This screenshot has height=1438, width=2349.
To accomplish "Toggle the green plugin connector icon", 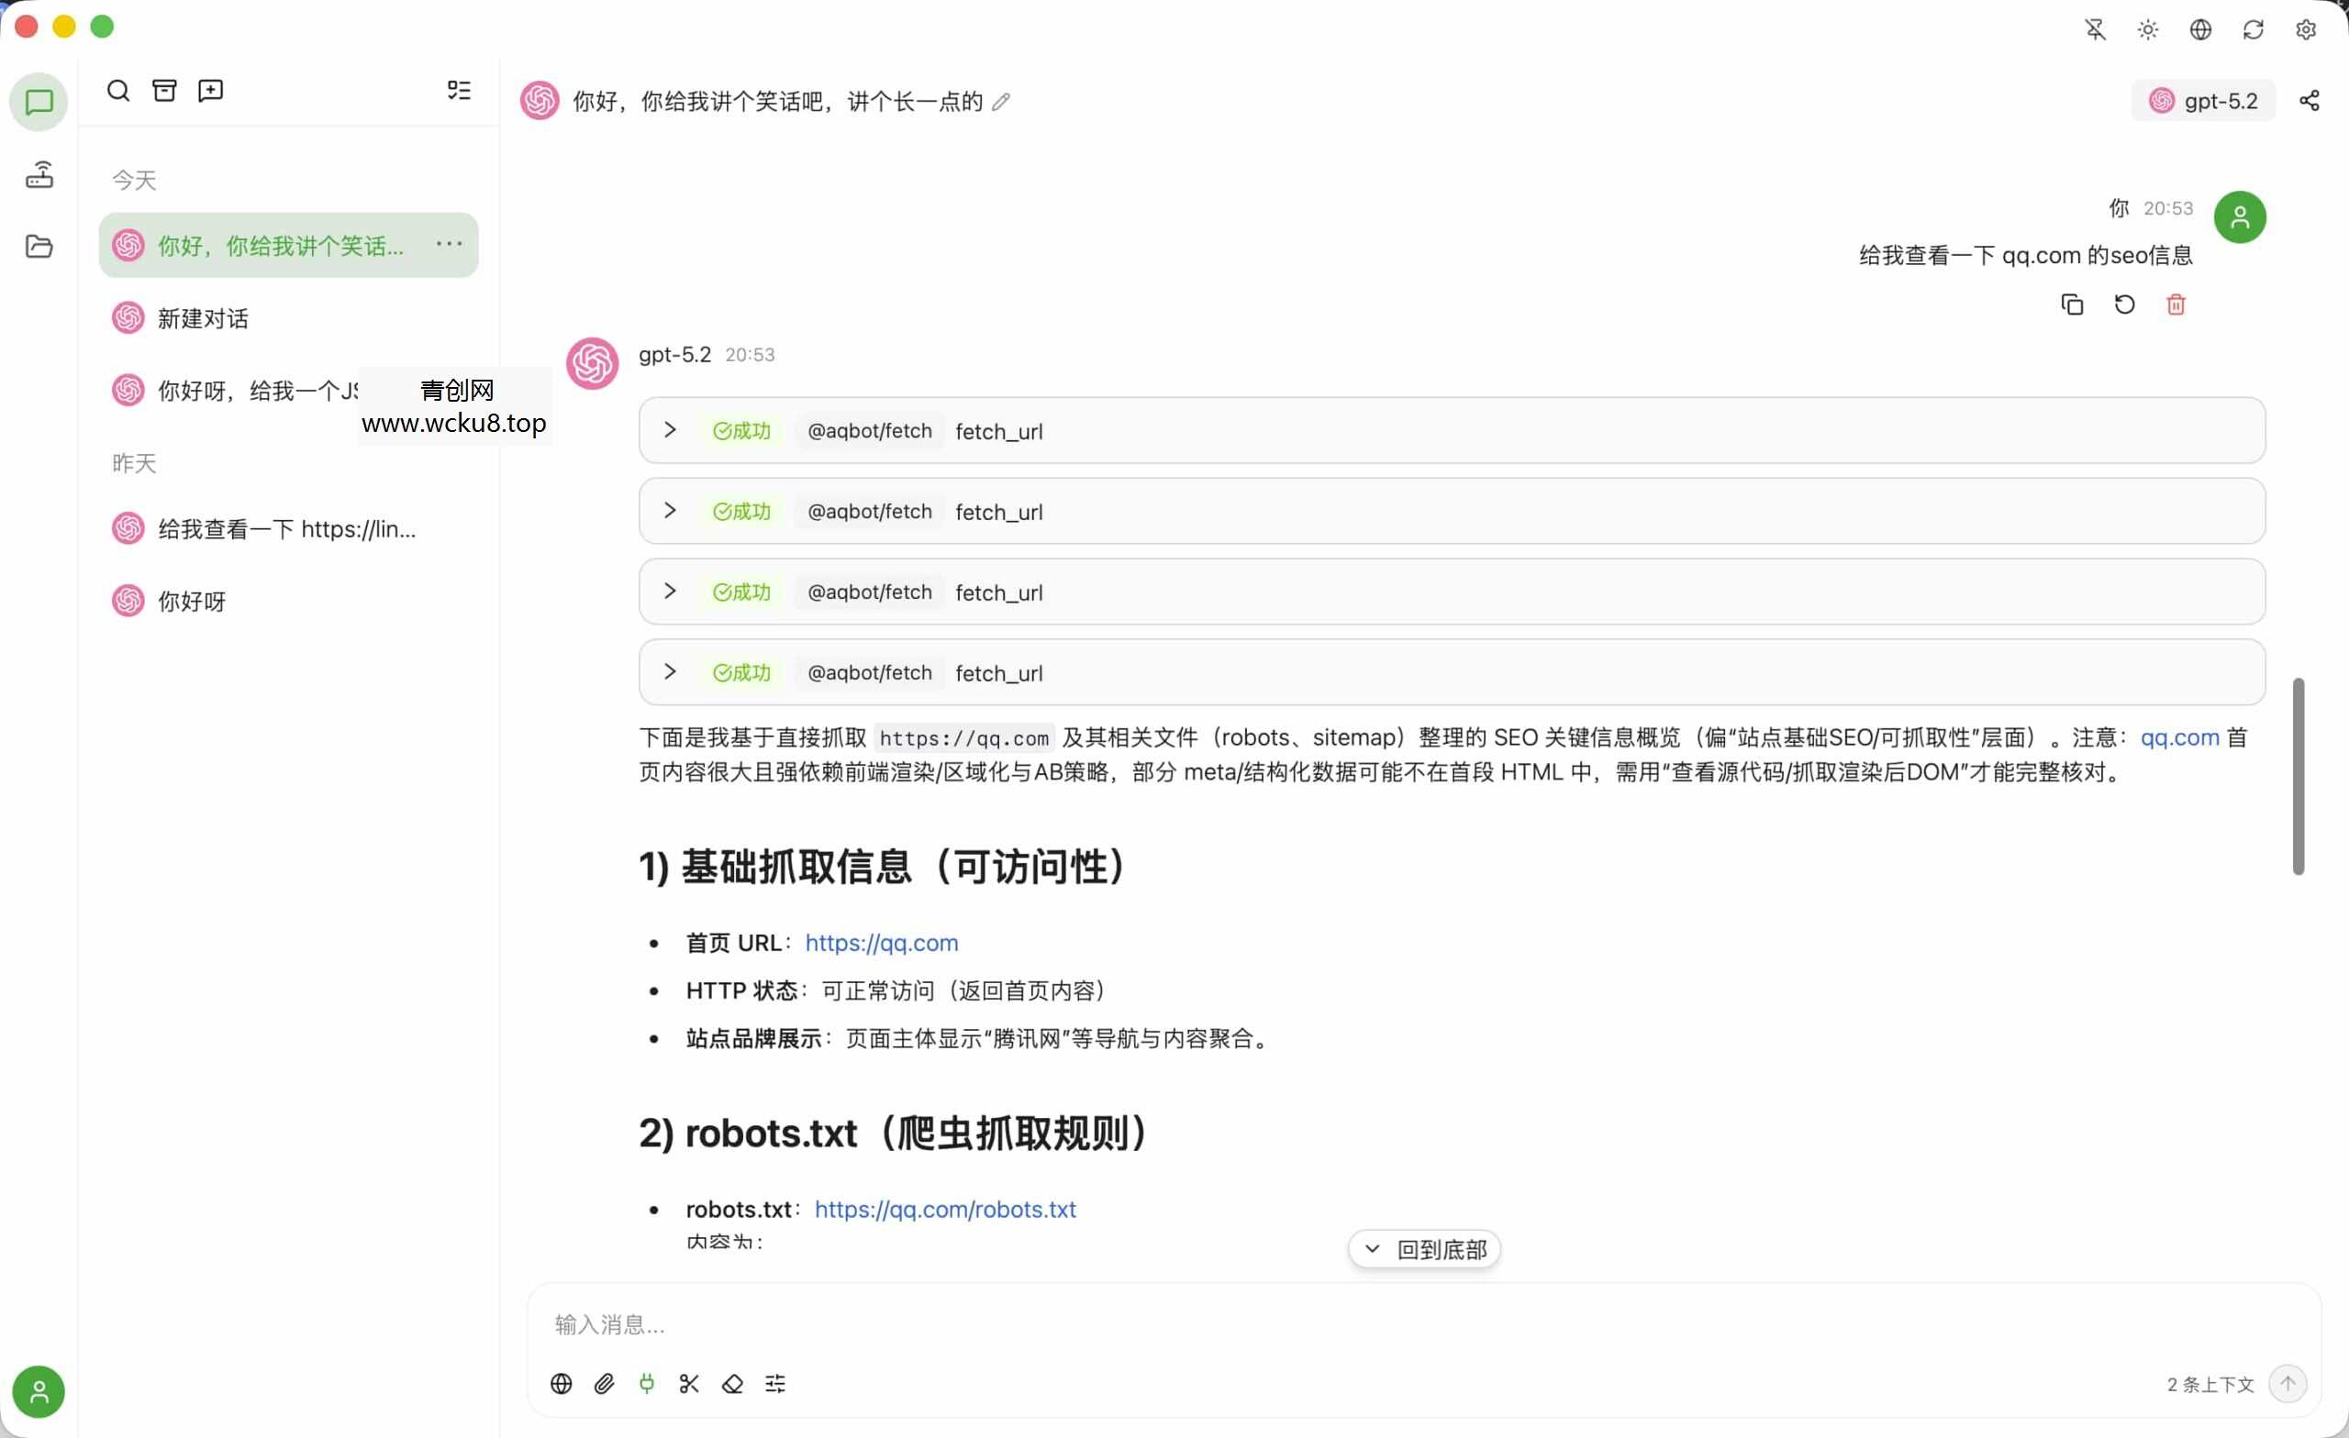I will point(646,1384).
